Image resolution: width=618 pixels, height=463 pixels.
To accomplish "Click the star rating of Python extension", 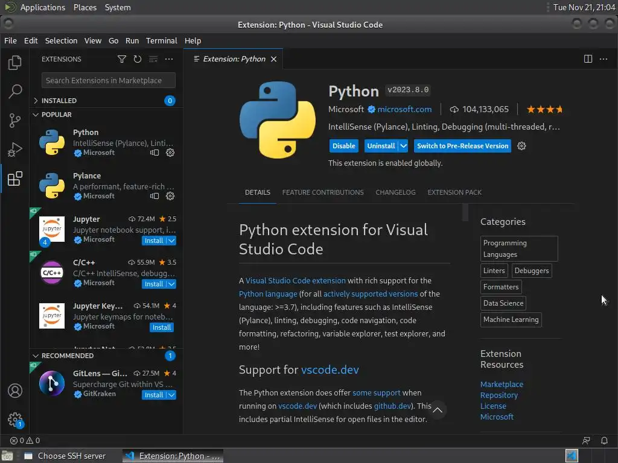I will (545, 110).
